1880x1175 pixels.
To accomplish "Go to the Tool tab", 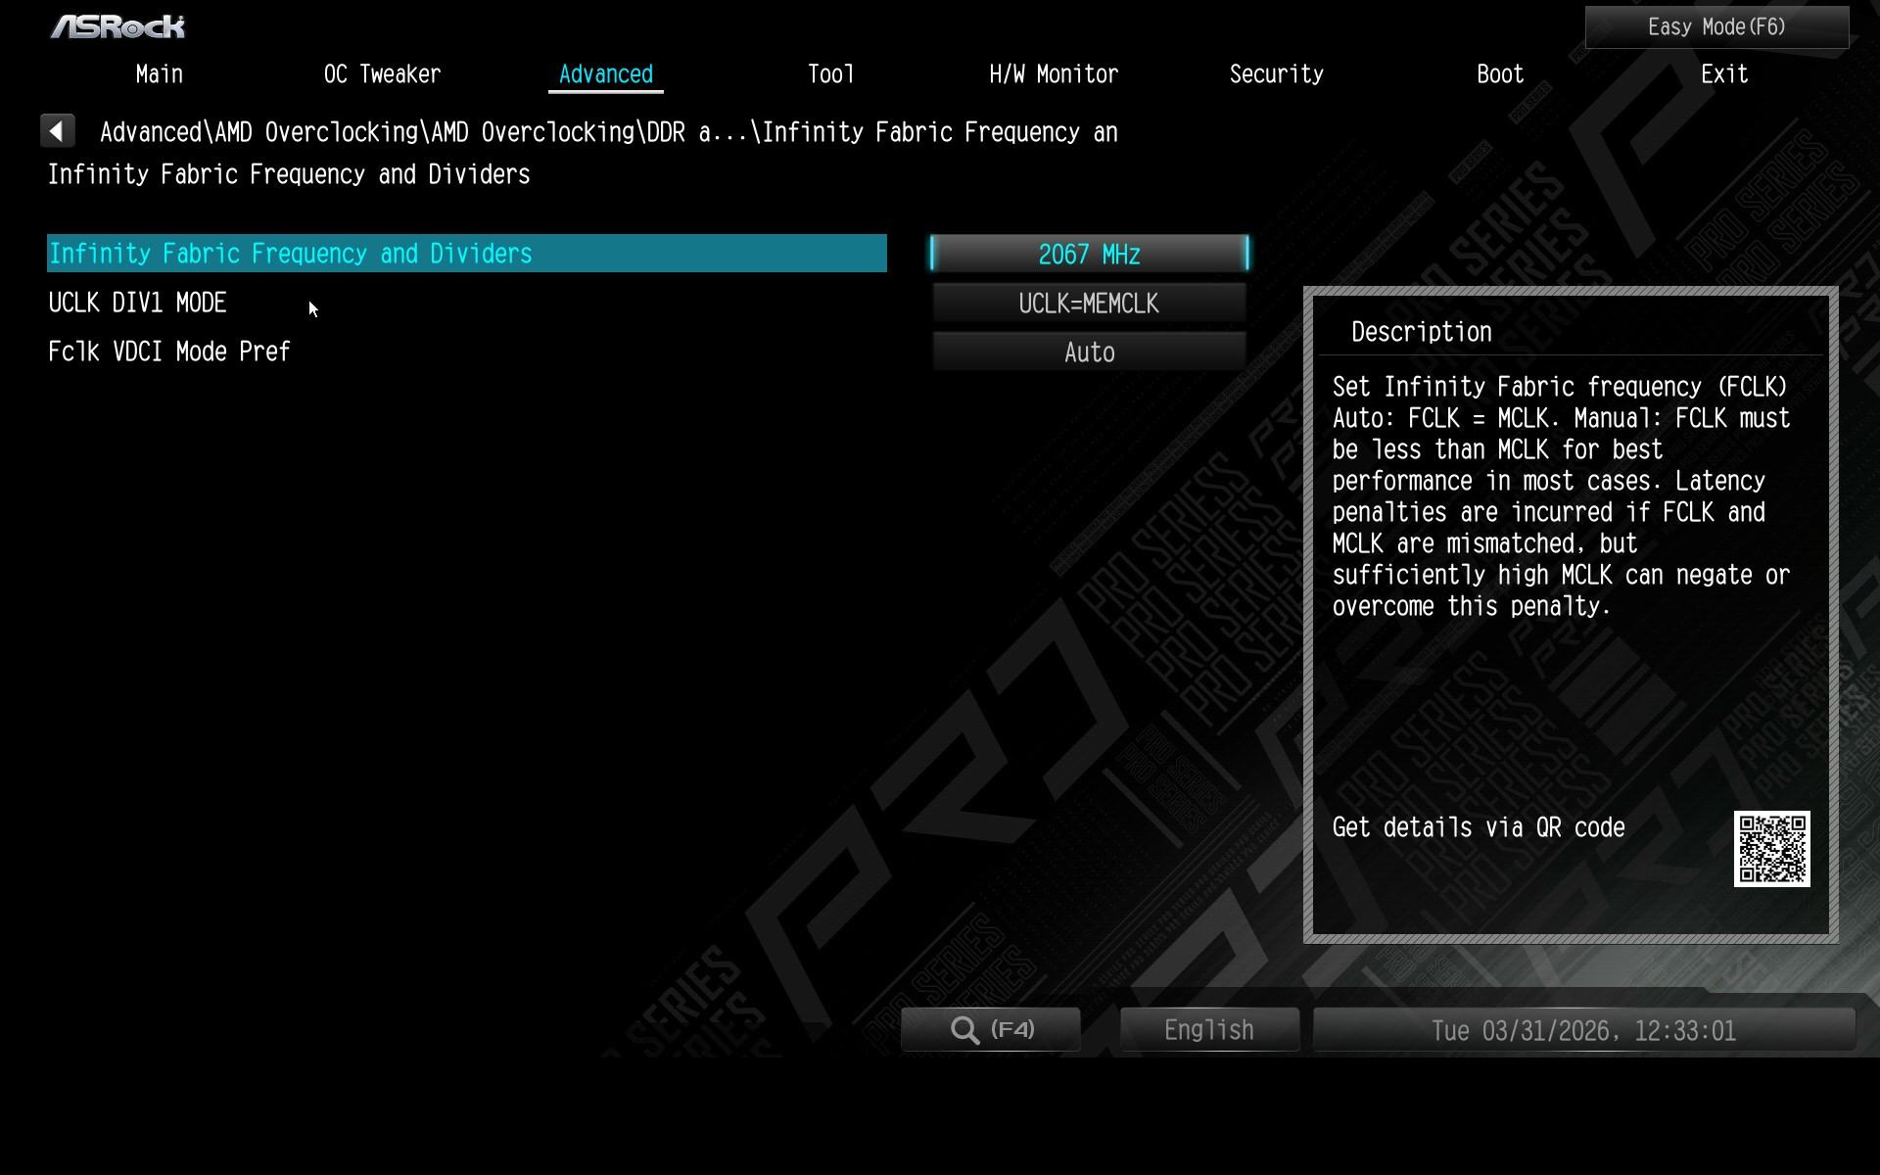I will pos(830,74).
